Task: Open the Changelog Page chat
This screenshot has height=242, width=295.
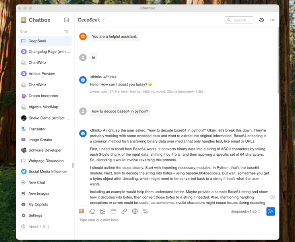Action: tap(45, 52)
